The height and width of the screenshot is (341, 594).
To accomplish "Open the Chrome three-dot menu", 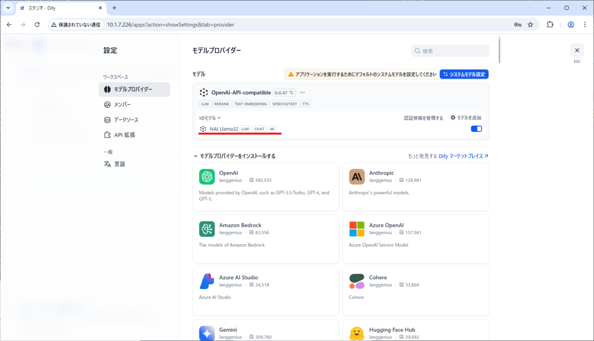I will 585,24.
